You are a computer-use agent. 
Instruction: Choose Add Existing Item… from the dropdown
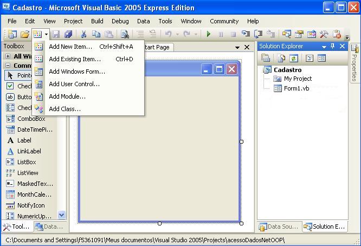tap(88, 59)
